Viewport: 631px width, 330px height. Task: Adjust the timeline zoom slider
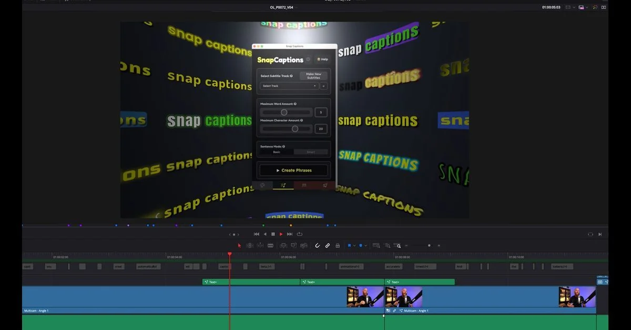[429, 245]
